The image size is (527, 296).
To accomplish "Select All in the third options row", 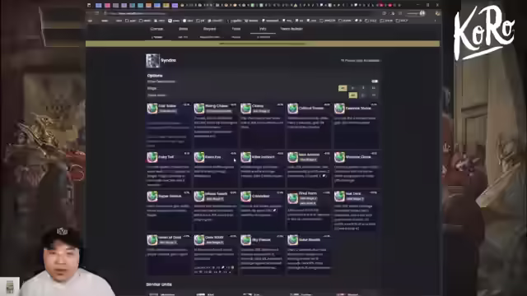I will [352, 95].
